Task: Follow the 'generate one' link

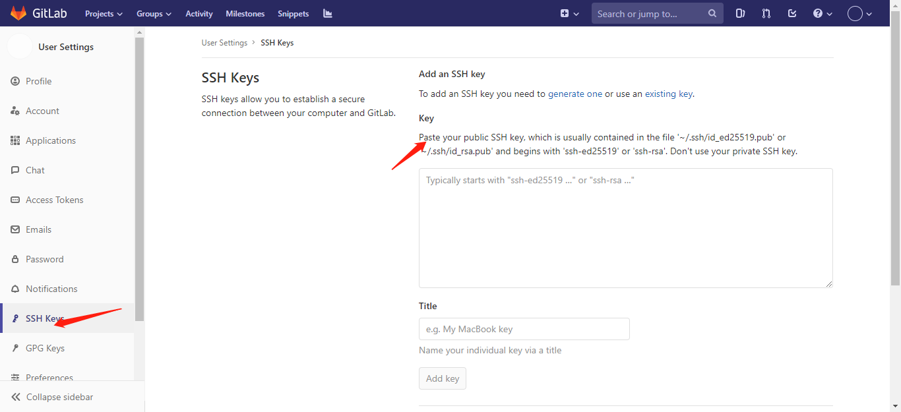Action: click(x=575, y=94)
